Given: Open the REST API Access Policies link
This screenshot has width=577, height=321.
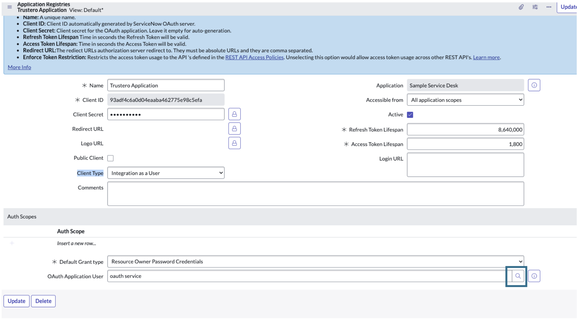Looking at the screenshot, I should pos(254,57).
